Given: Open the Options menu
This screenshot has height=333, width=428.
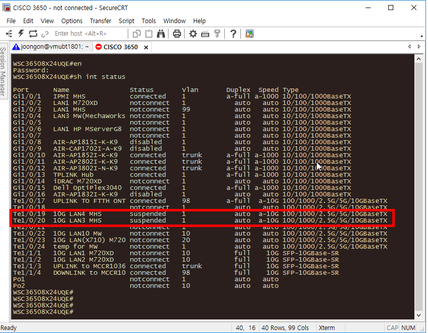Looking at the screenshot, I should pyautogui.click(x=72, y=21).
